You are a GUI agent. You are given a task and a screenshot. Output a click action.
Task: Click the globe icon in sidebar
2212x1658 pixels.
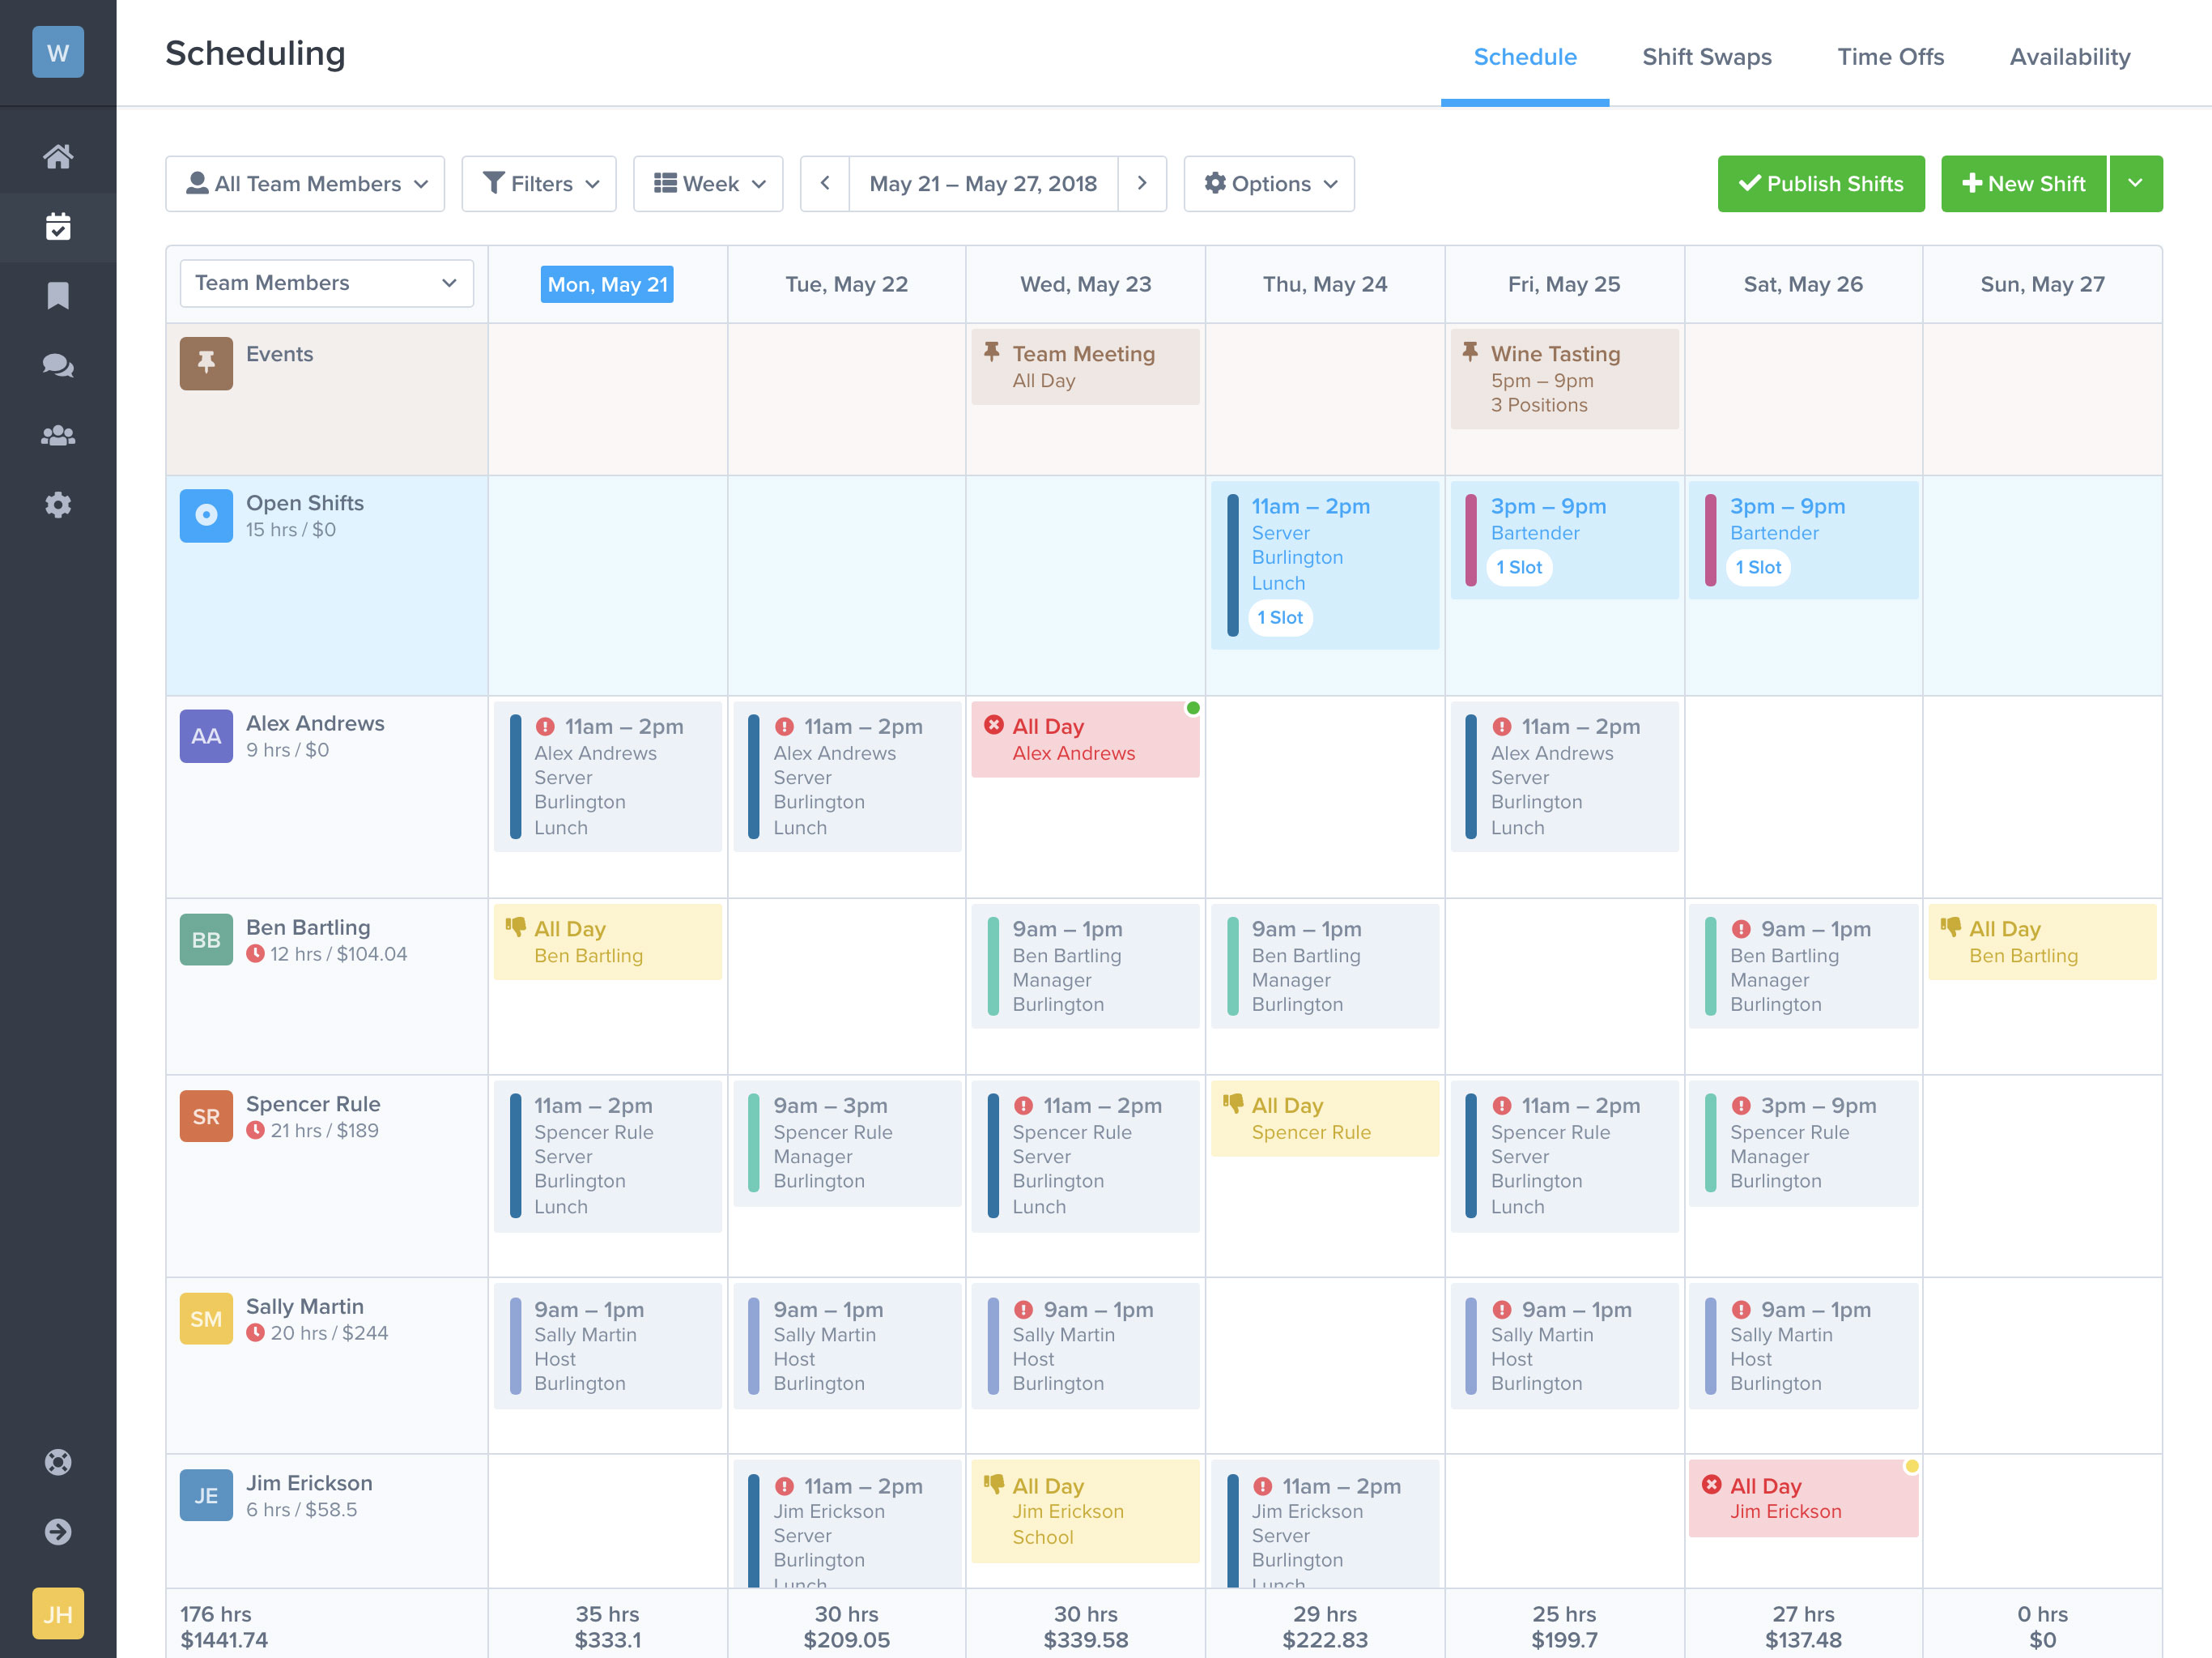[x=57, y=1461]
